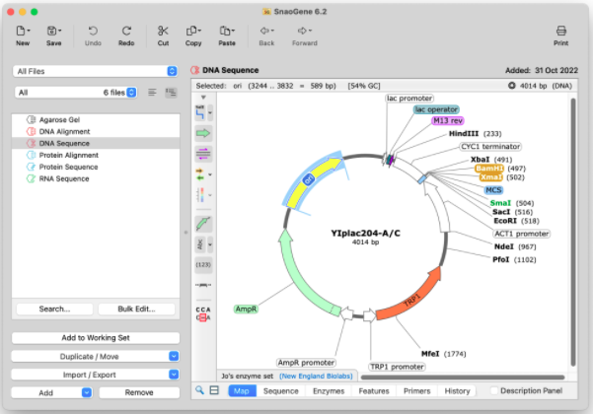Click the lac operator label

tap(436, 109)
